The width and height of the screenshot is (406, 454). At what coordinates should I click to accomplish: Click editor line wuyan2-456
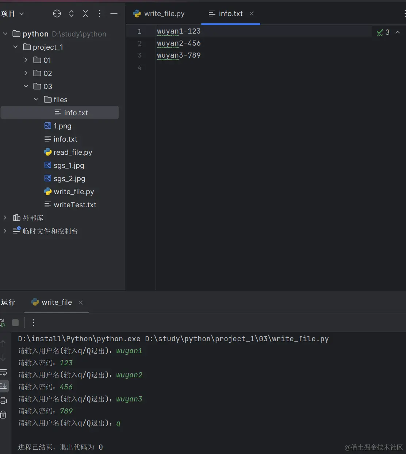coord(179,43)
